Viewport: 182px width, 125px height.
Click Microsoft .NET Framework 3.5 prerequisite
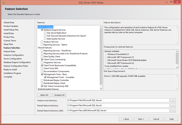point(121,57)
